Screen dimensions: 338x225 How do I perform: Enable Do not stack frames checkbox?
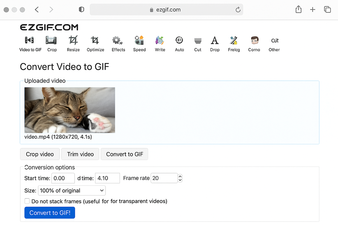pyautogui.click(x=27, y=201)
